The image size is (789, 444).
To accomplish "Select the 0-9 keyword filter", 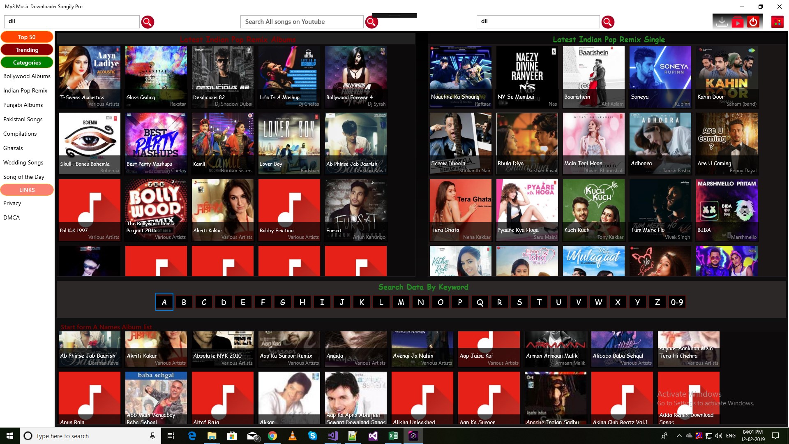I will 677,302.
